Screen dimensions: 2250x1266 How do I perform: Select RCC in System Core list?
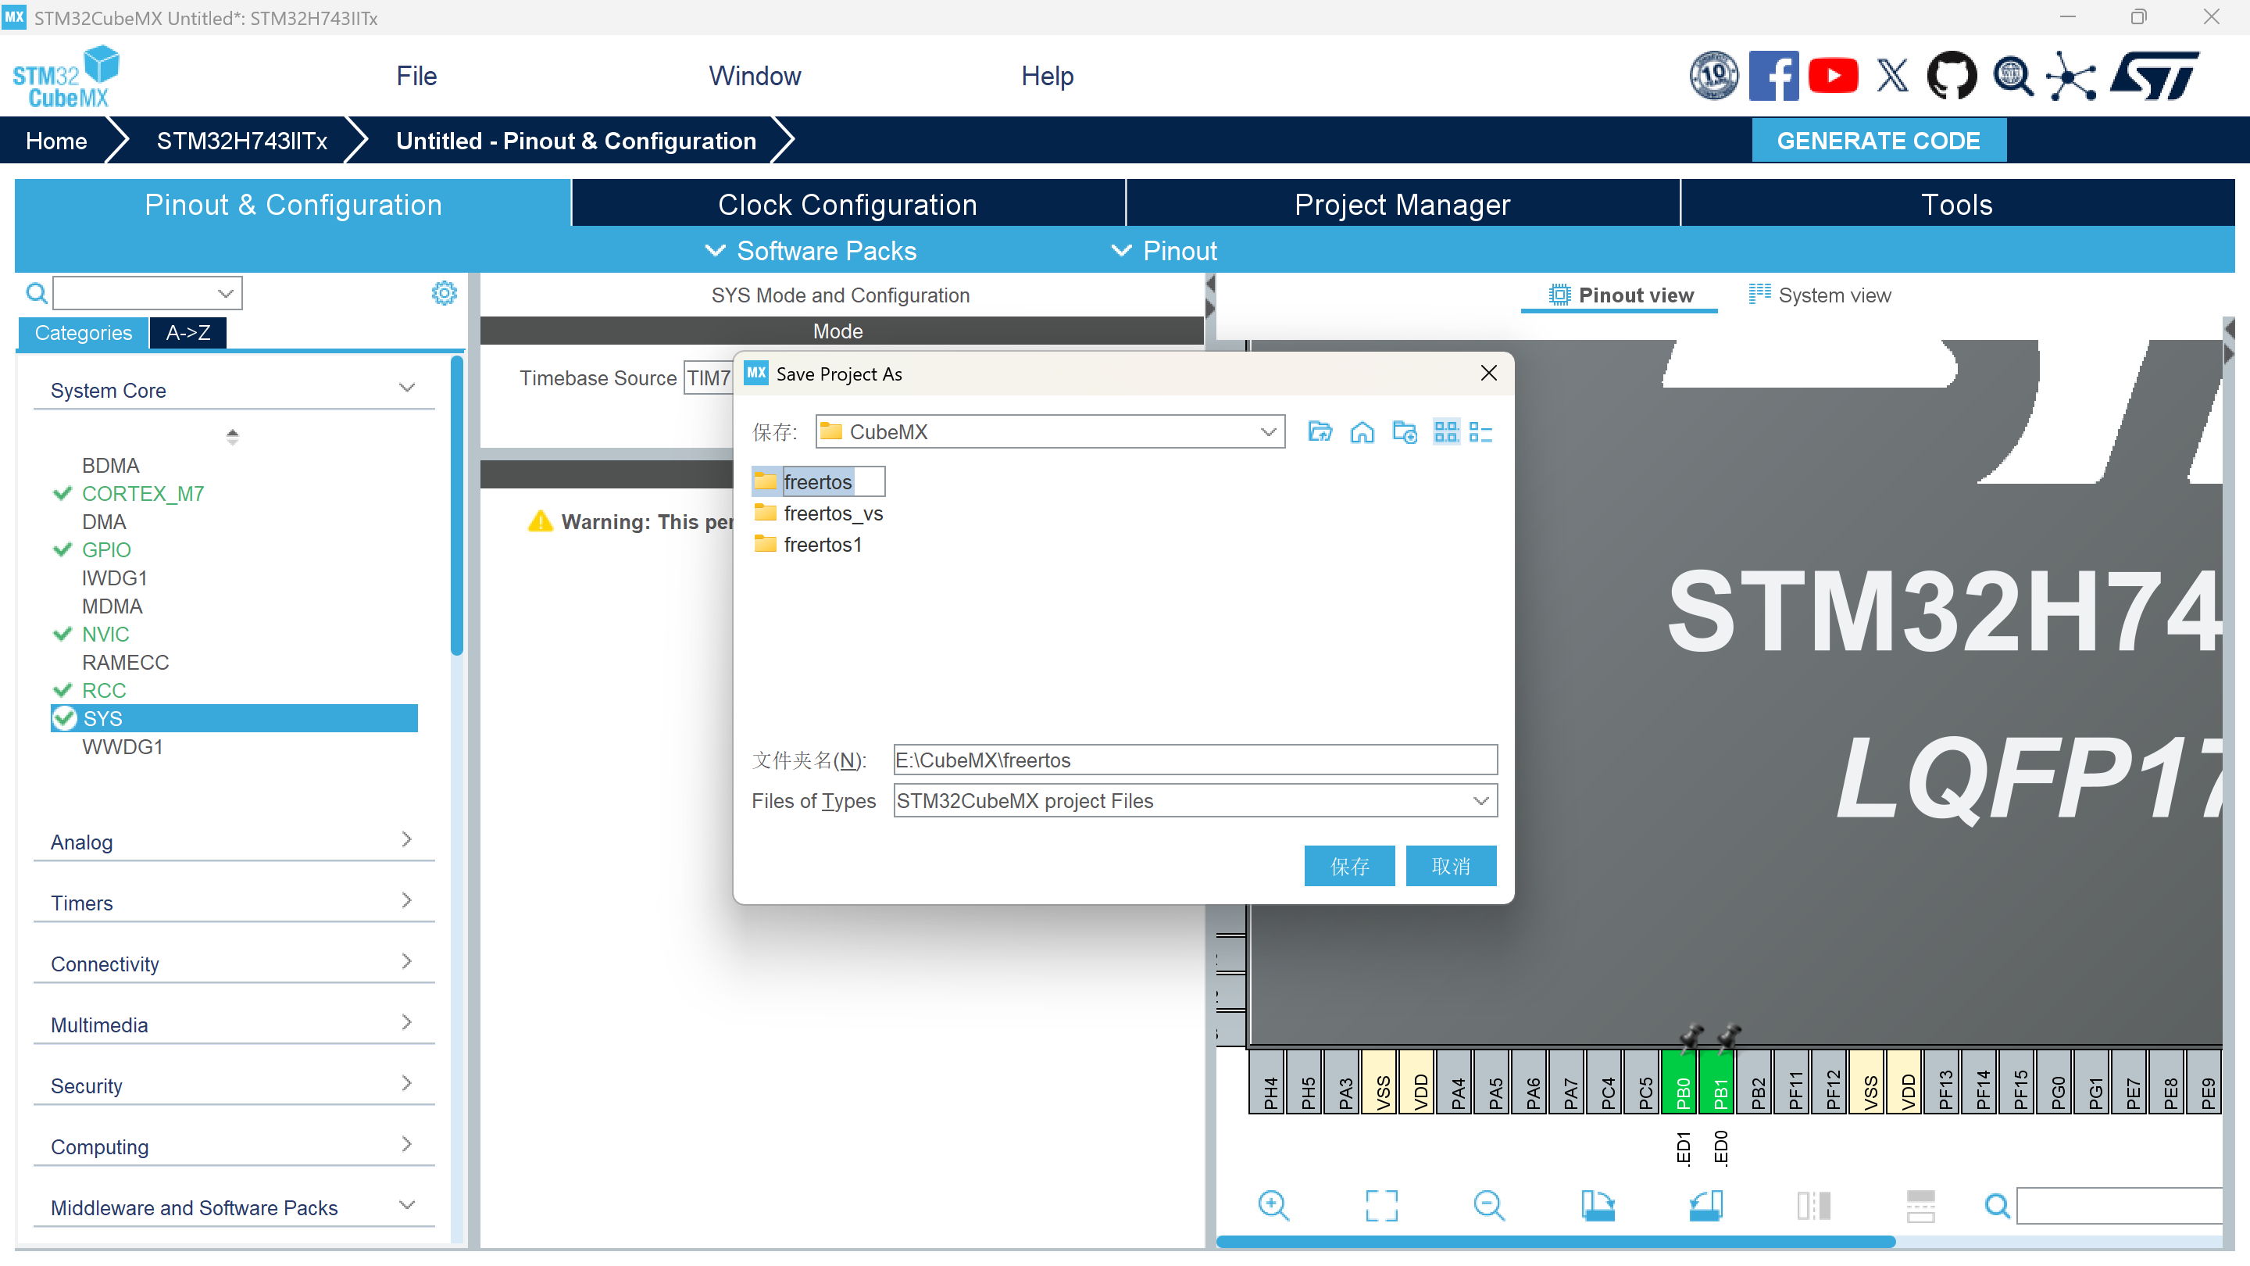coord(103,690)
